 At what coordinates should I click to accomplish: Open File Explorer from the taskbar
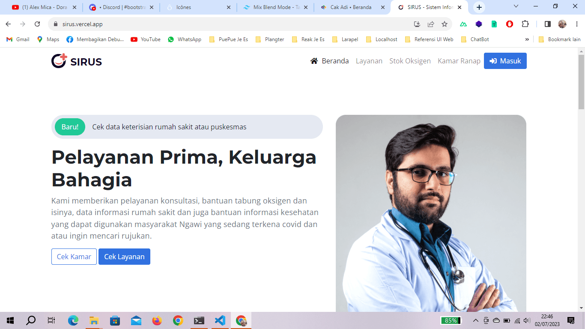click(94, 320)
